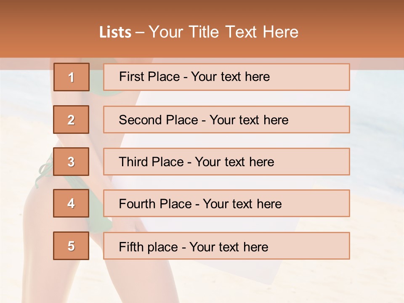This screenshot has height=303, width=404.
Task: Click the bold word "Lists" in the title
Action: (115, 32)
